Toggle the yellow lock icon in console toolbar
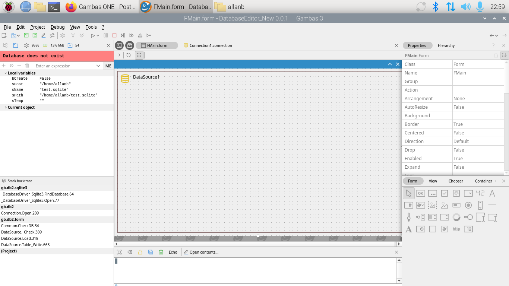 (x=140, y=252)
